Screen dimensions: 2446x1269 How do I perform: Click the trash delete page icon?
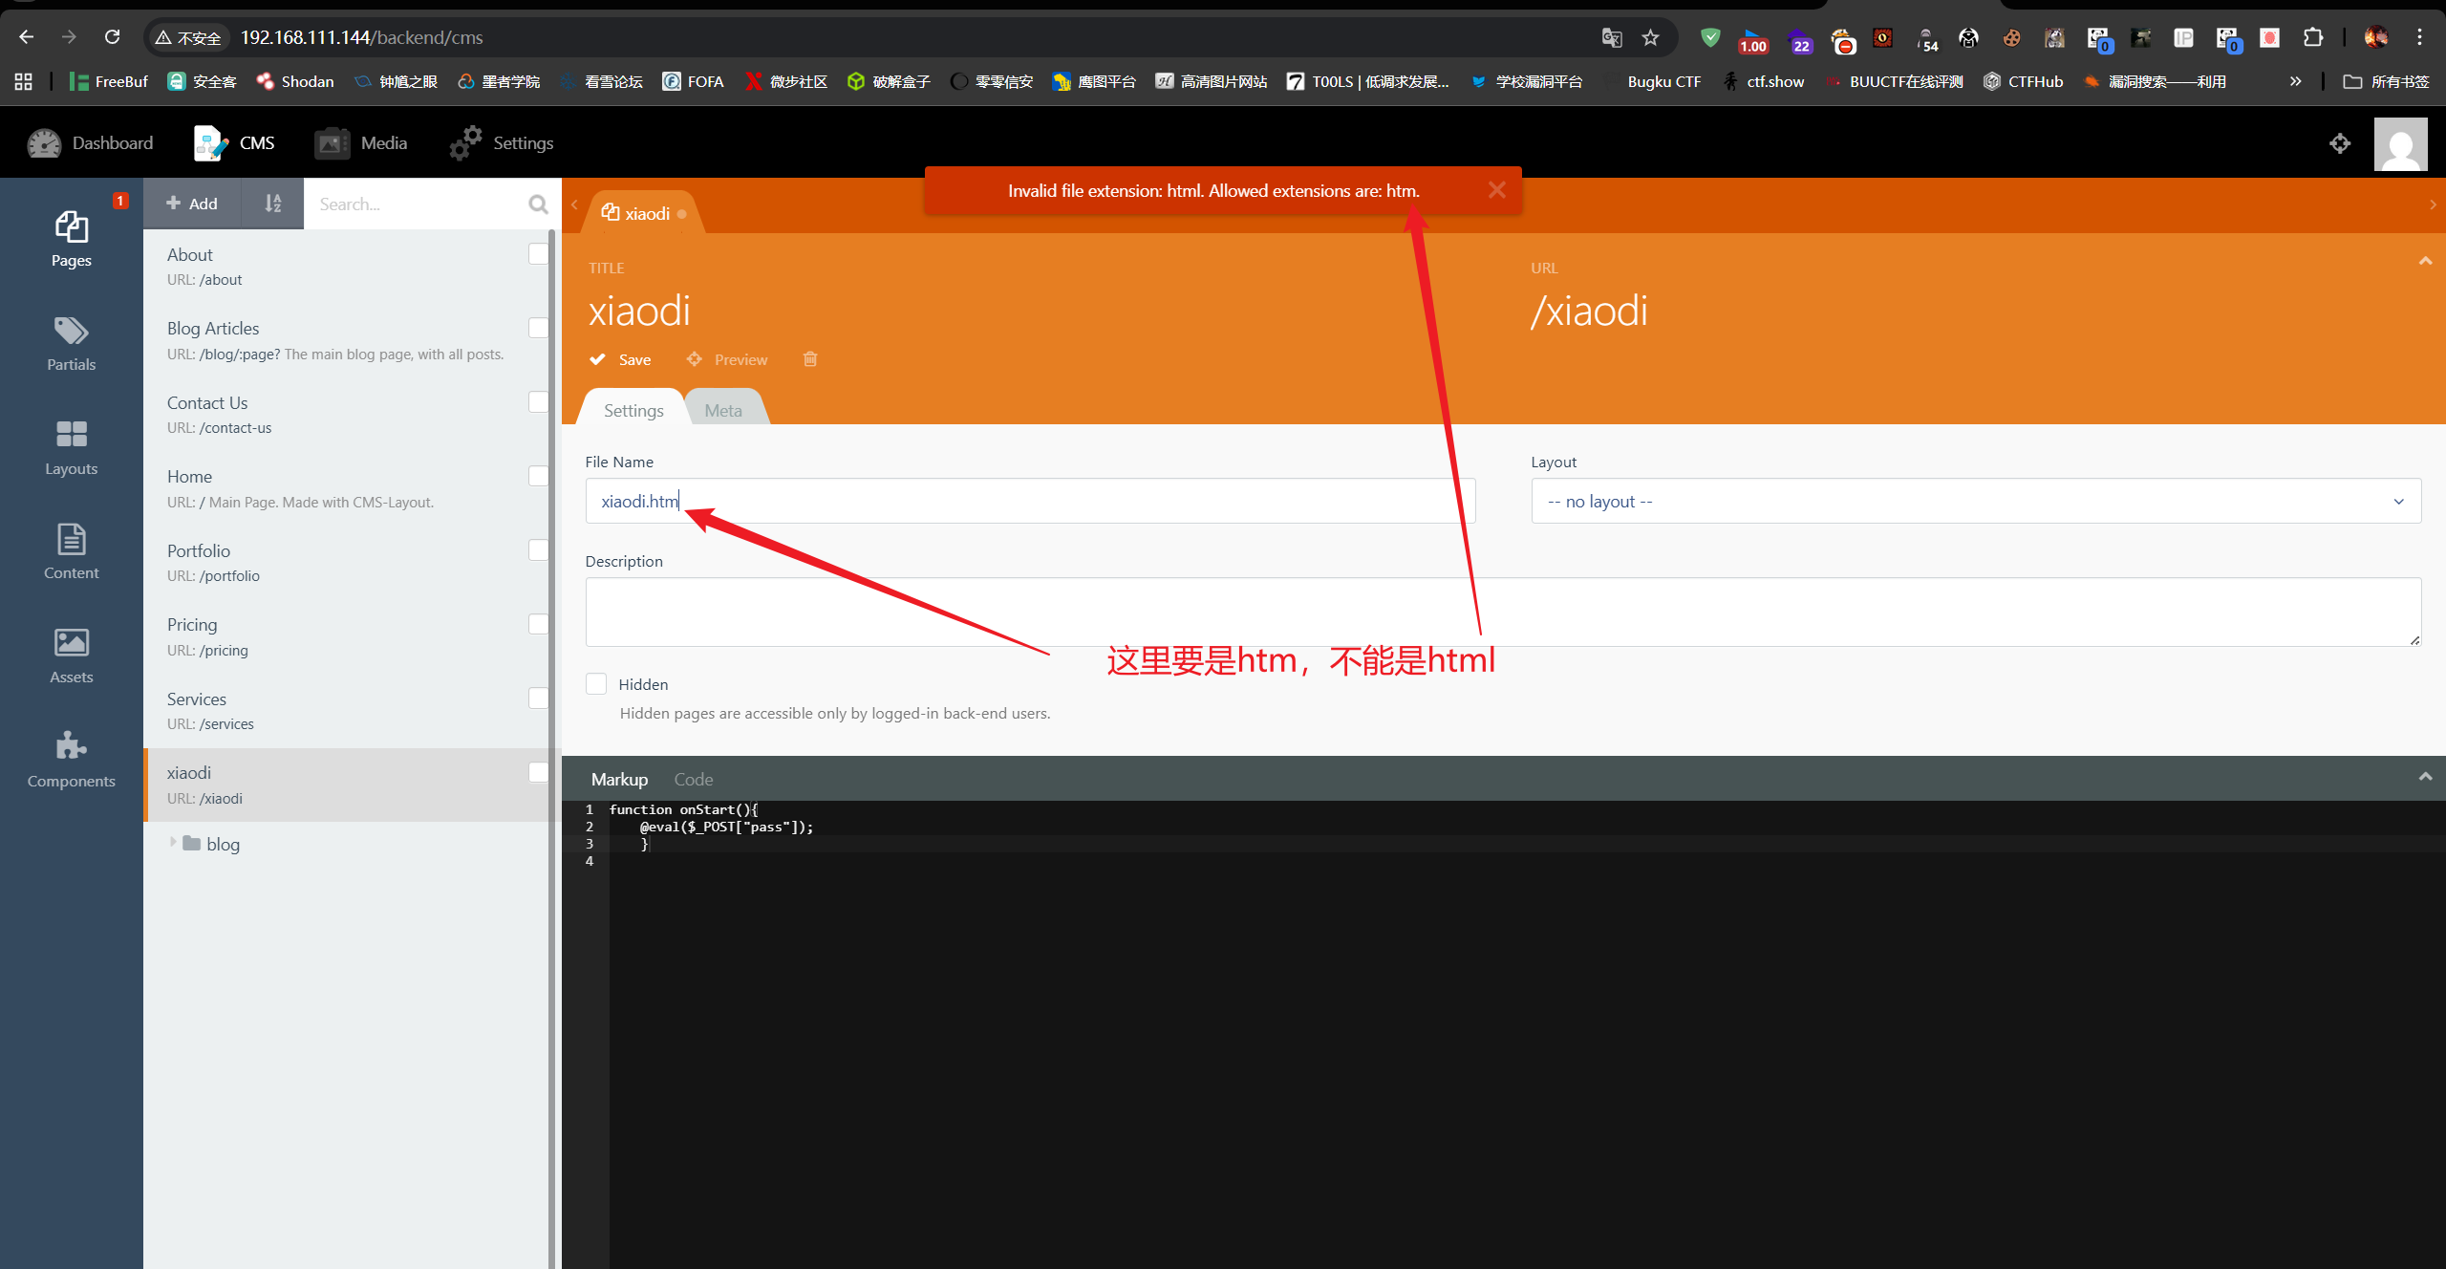[x=810, y=359]
